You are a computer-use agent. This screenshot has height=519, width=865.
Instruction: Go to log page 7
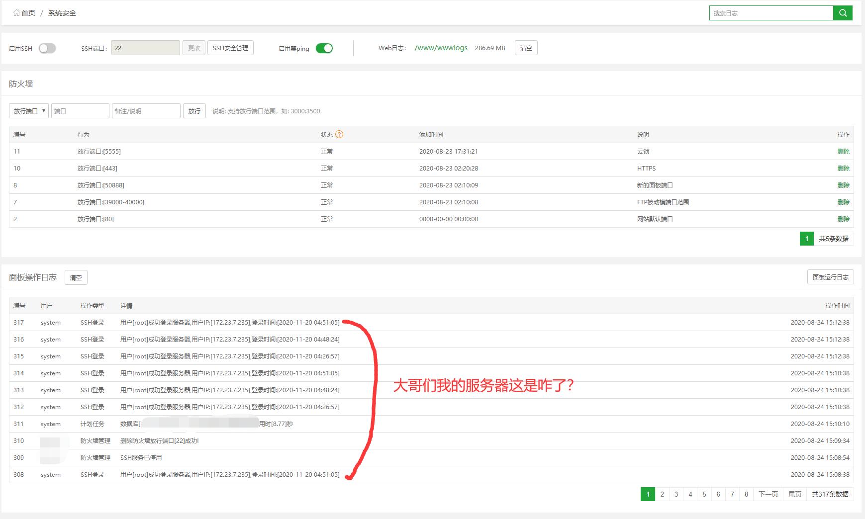point(732,494)
